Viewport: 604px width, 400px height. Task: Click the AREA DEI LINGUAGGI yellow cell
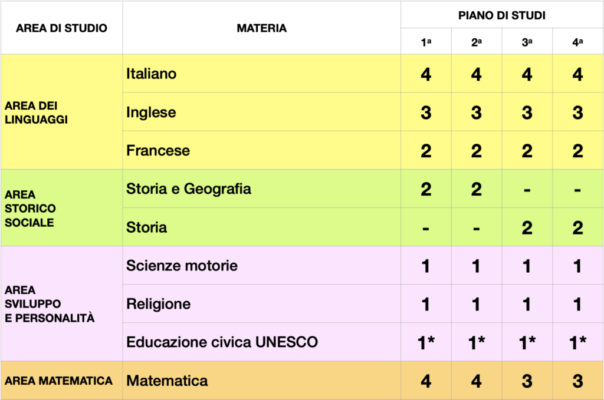[x=61, y=113]
